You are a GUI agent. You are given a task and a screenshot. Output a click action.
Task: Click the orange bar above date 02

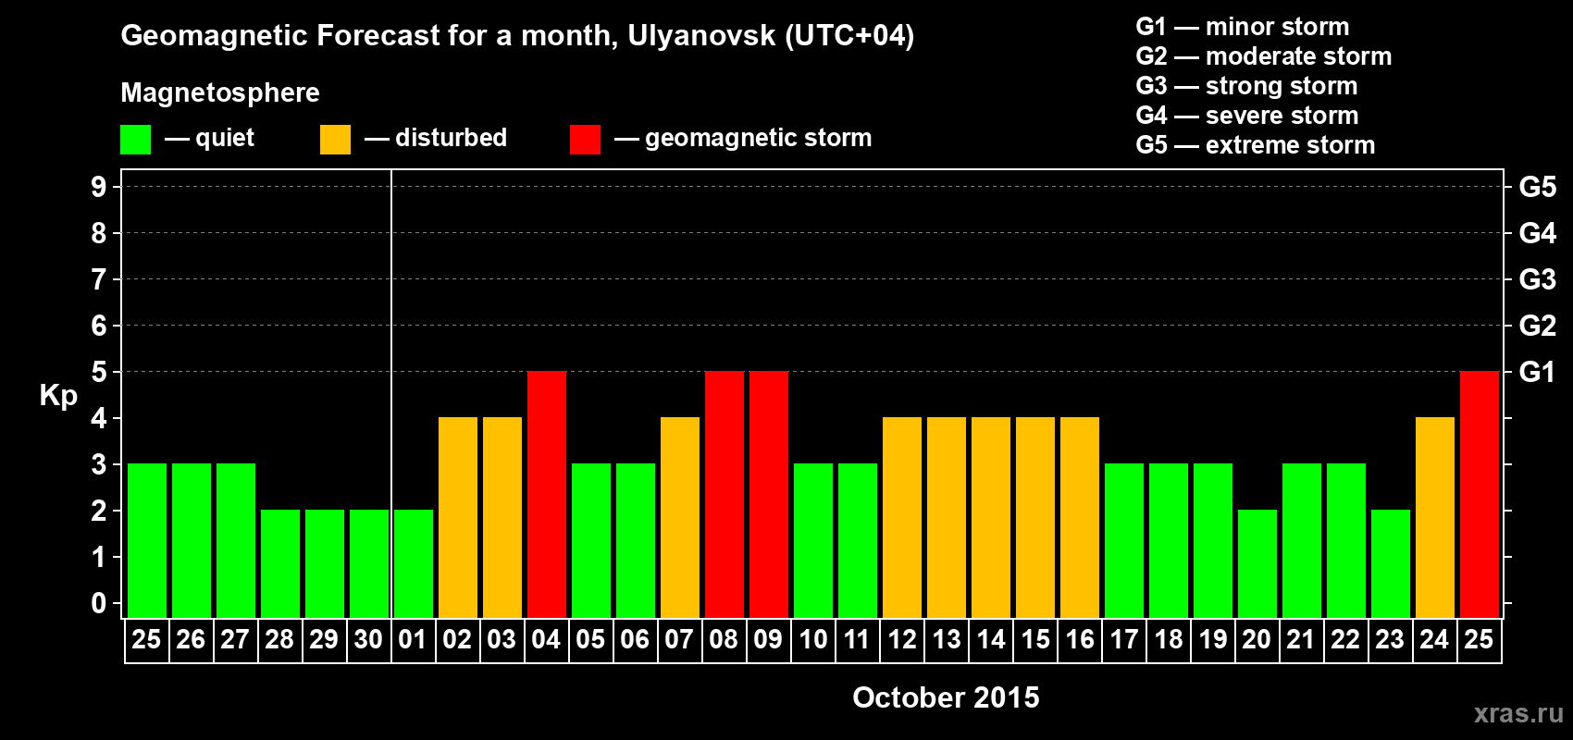[458, 517]
